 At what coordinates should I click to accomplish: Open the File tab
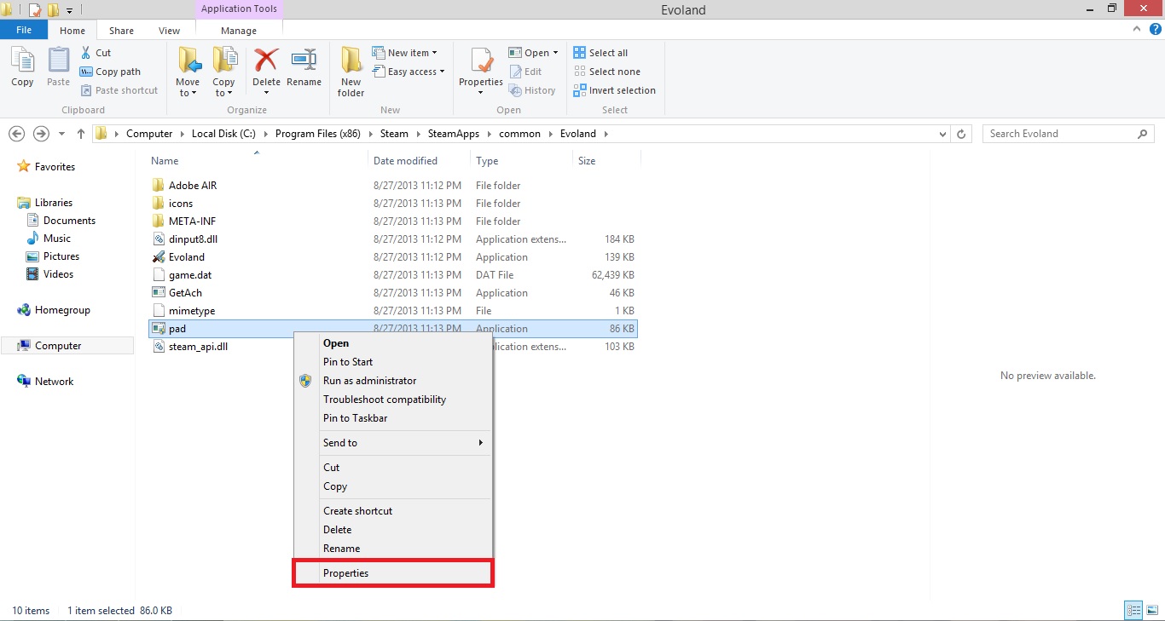(24, 30)
